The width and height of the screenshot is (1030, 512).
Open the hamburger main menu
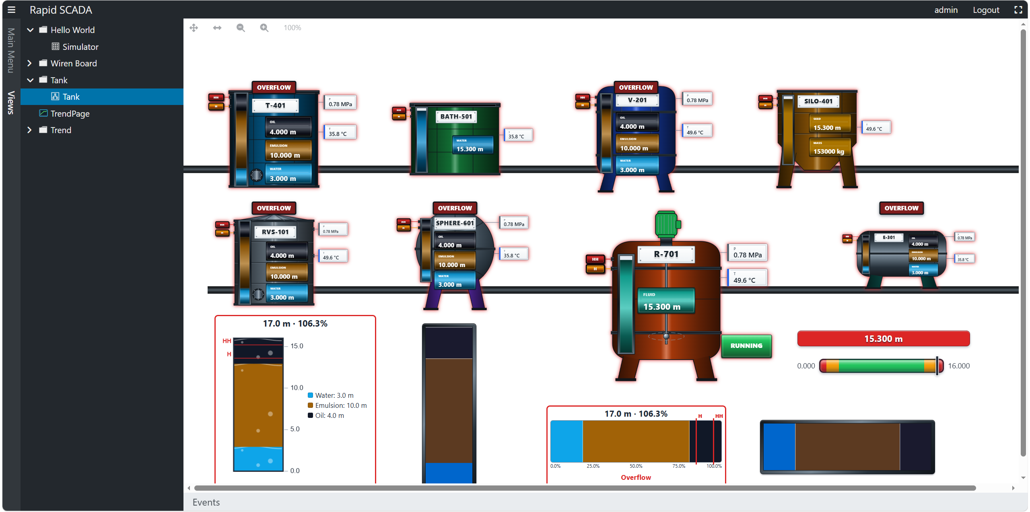11,10
